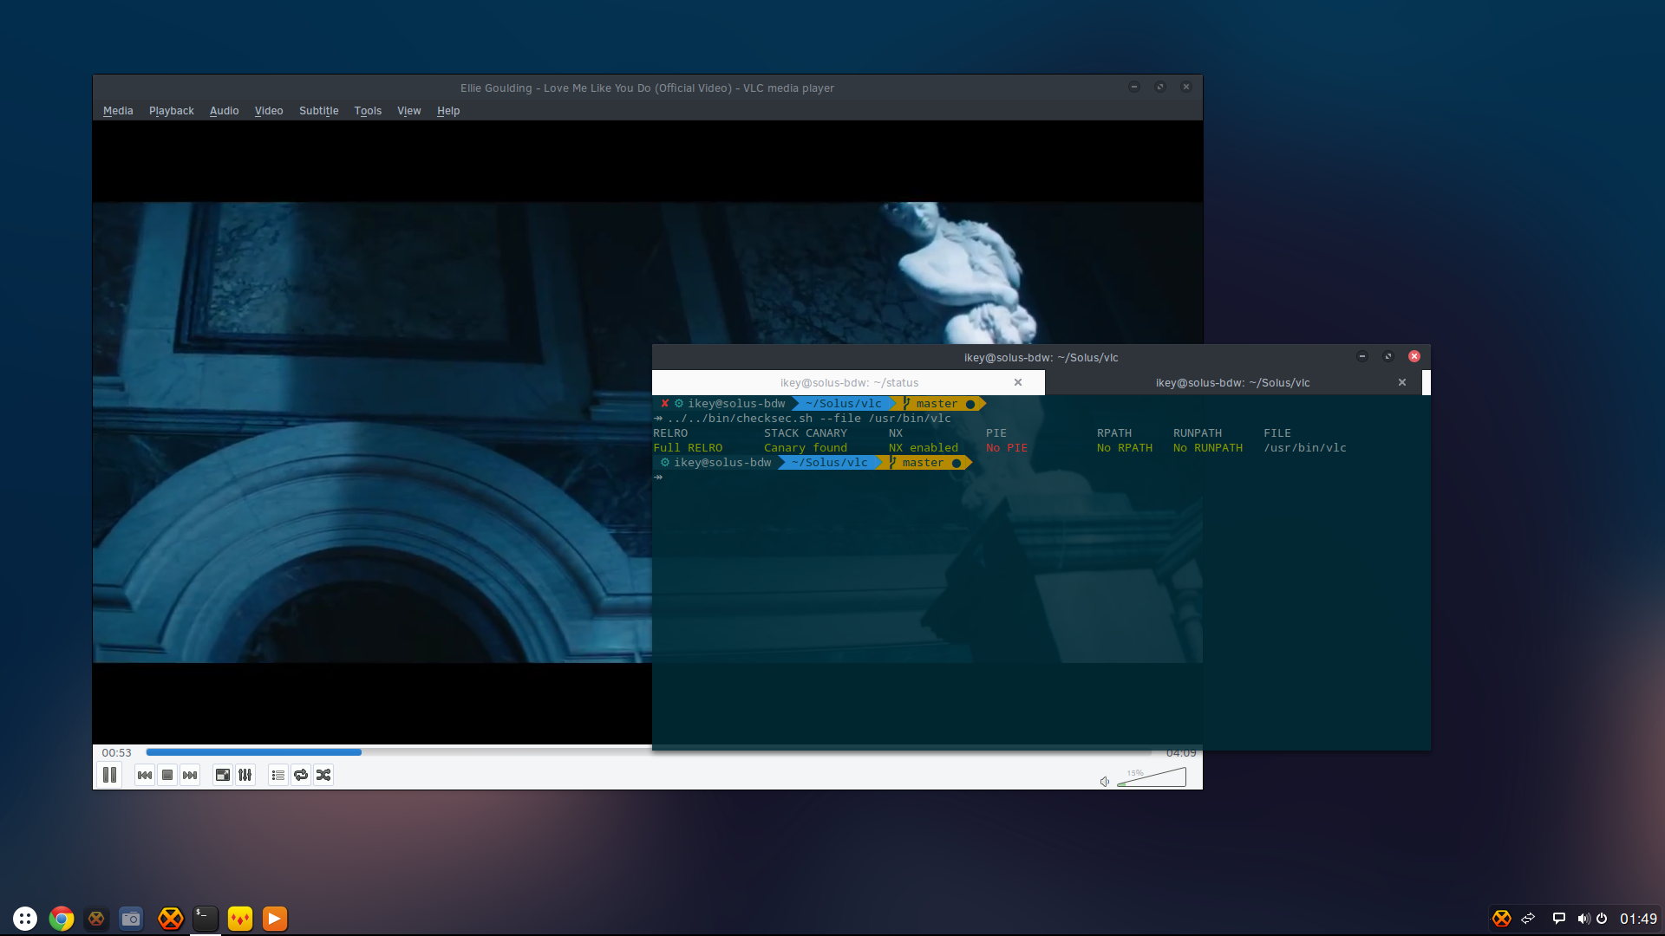Click the 'No RPATH' result text

pos(1125,448)
